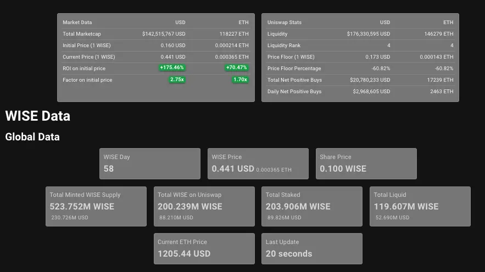Select the Liquidity $176,330,595 USD value
The width and height of the screenshot is (485, 272).
coord(369,34)
